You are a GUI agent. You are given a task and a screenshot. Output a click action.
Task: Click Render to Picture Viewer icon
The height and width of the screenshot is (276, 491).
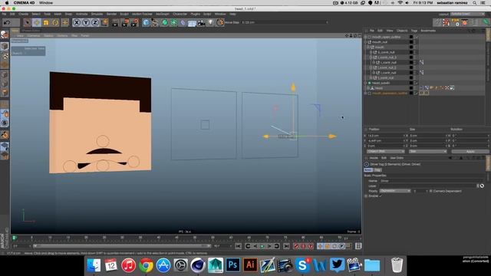[x=125, y=22]
